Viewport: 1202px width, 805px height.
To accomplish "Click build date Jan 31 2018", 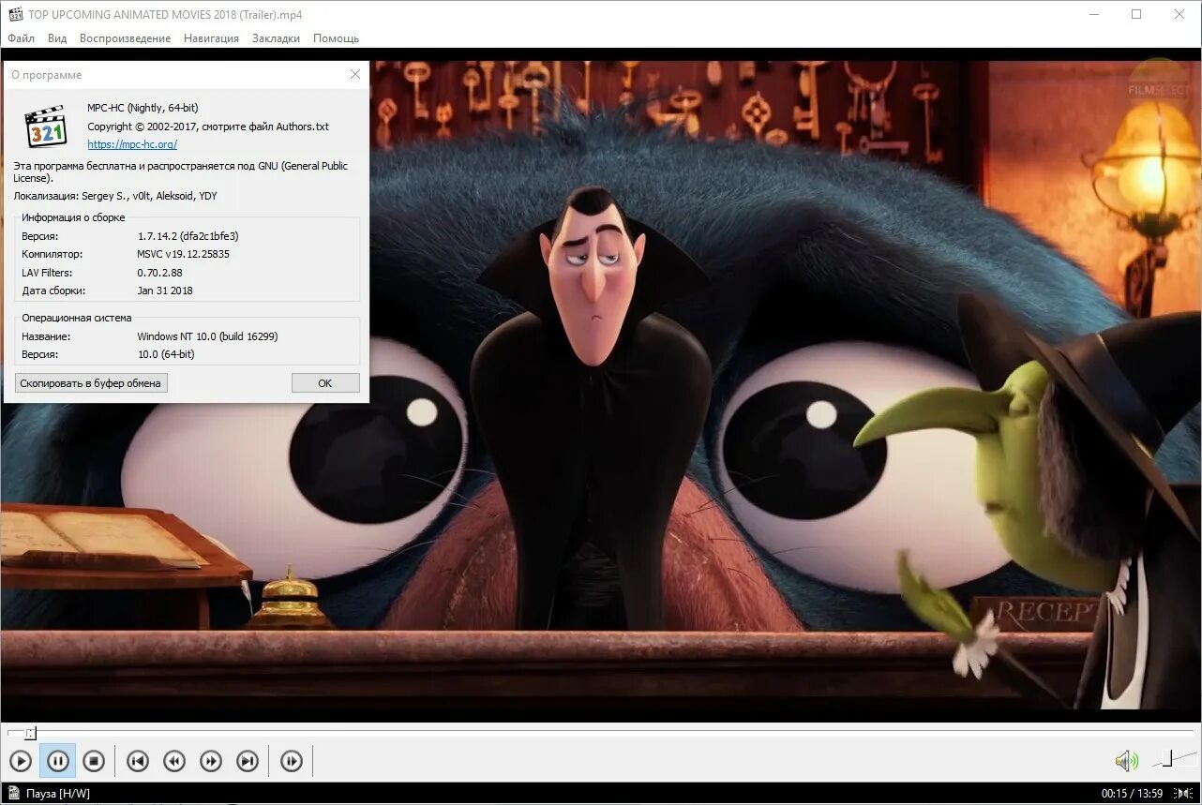I will point(165,291).
